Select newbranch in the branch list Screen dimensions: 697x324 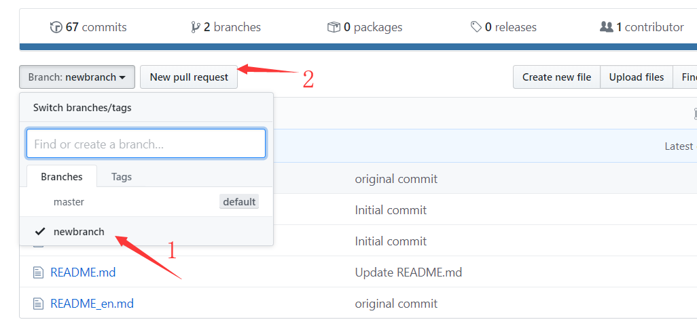coord(79,232)
